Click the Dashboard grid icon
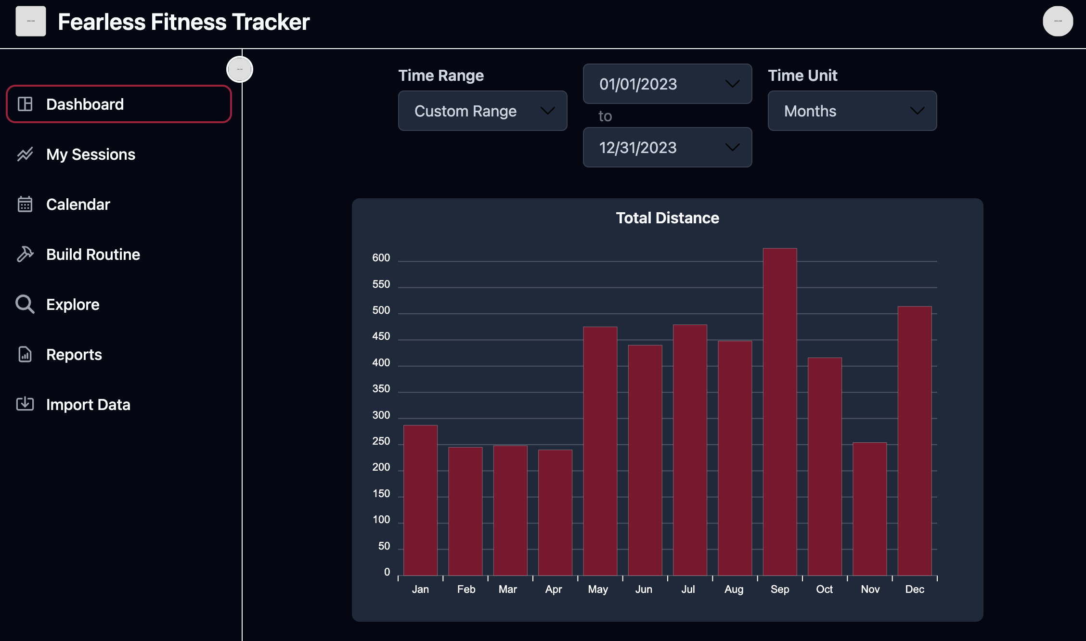This screenshot has height=641, width=1086. [25, 104]
